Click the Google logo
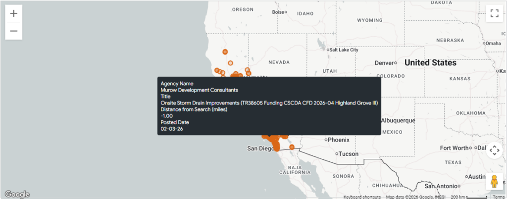Screen dimensions: 507x199 click(x=17, y=194)
